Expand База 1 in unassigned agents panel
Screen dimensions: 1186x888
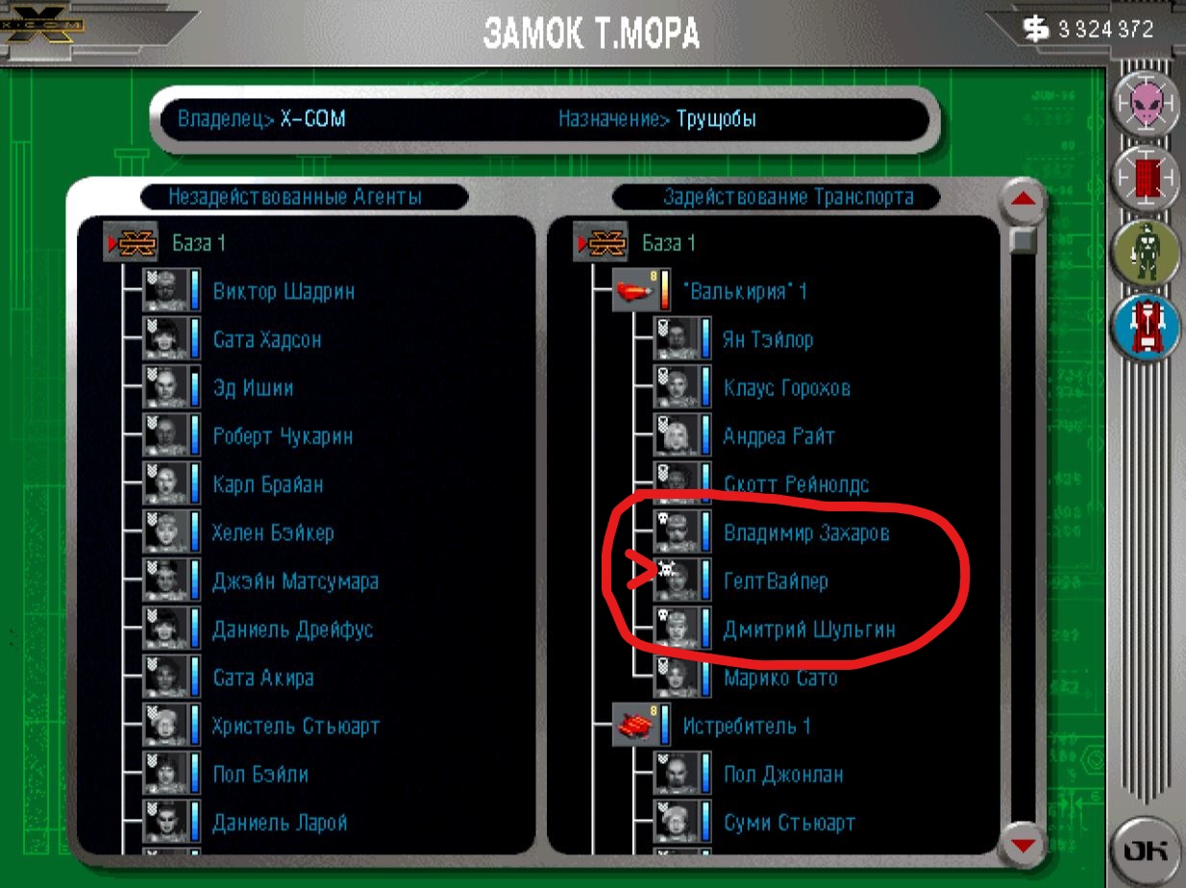point(130,242)
